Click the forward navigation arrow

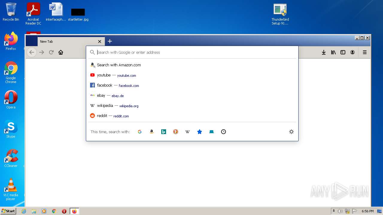[42, 52]
